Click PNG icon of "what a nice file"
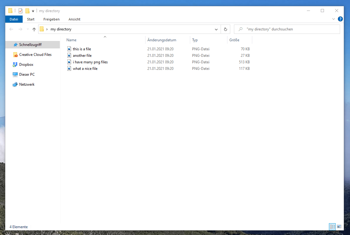350x235 pixels. click(x=69, y=68)
